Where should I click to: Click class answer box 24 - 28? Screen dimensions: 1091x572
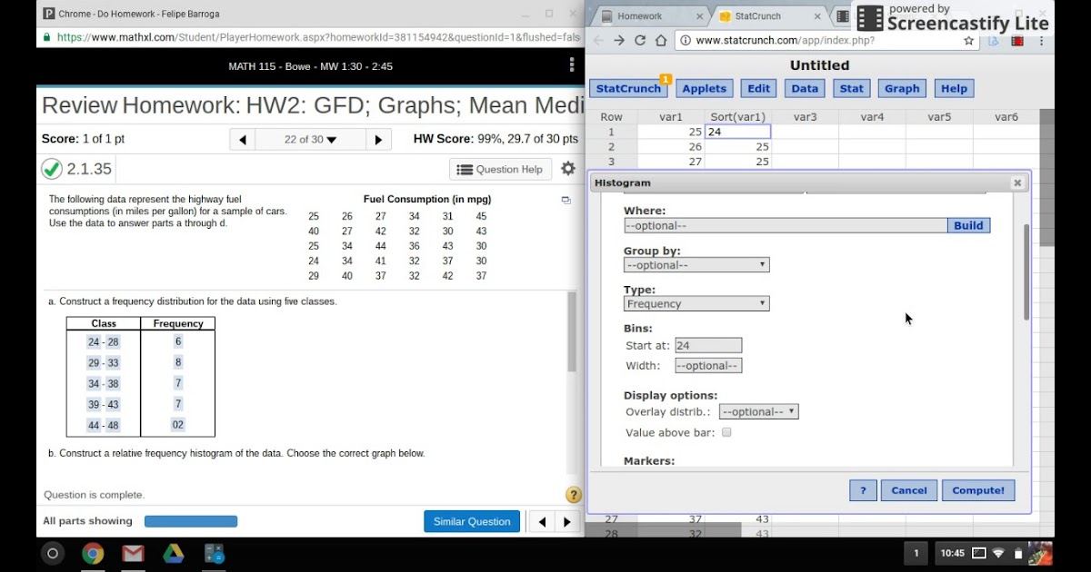click(x=104, y=342)
